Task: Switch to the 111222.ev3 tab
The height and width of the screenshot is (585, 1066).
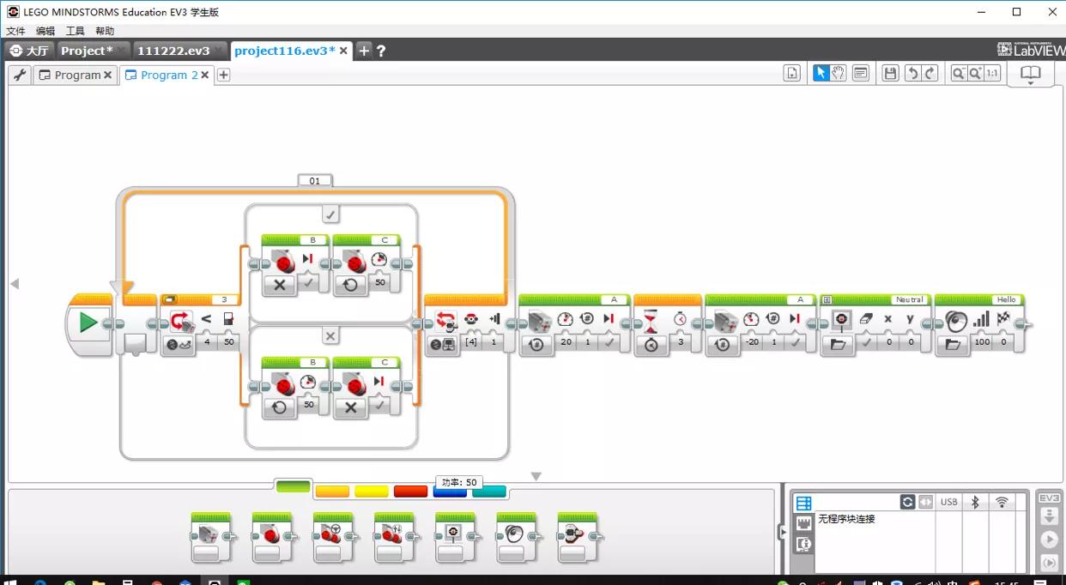Action: 181,51
